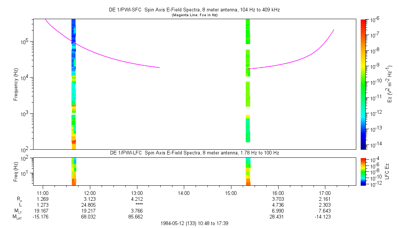Viewport: 399px width, 228px height.
Task: Click the red top of the Ez colorbar
Action: coord(363,22)
